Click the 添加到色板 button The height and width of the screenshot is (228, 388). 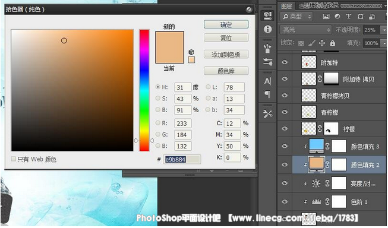coord(226,55)
